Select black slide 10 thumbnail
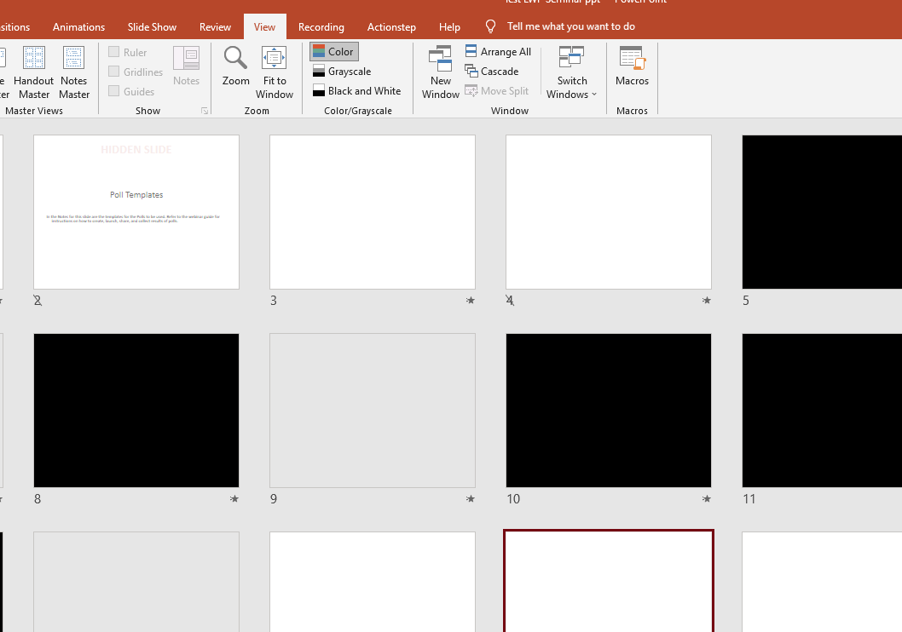 tap(609, 411)
